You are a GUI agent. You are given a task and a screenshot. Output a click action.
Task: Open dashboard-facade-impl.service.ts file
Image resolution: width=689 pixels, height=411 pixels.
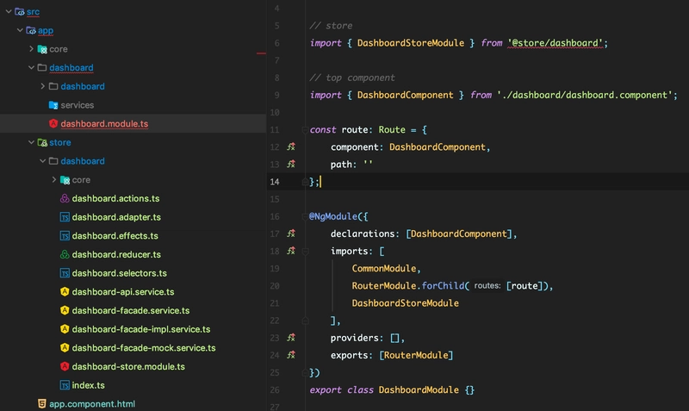click(x=141, y=329)
